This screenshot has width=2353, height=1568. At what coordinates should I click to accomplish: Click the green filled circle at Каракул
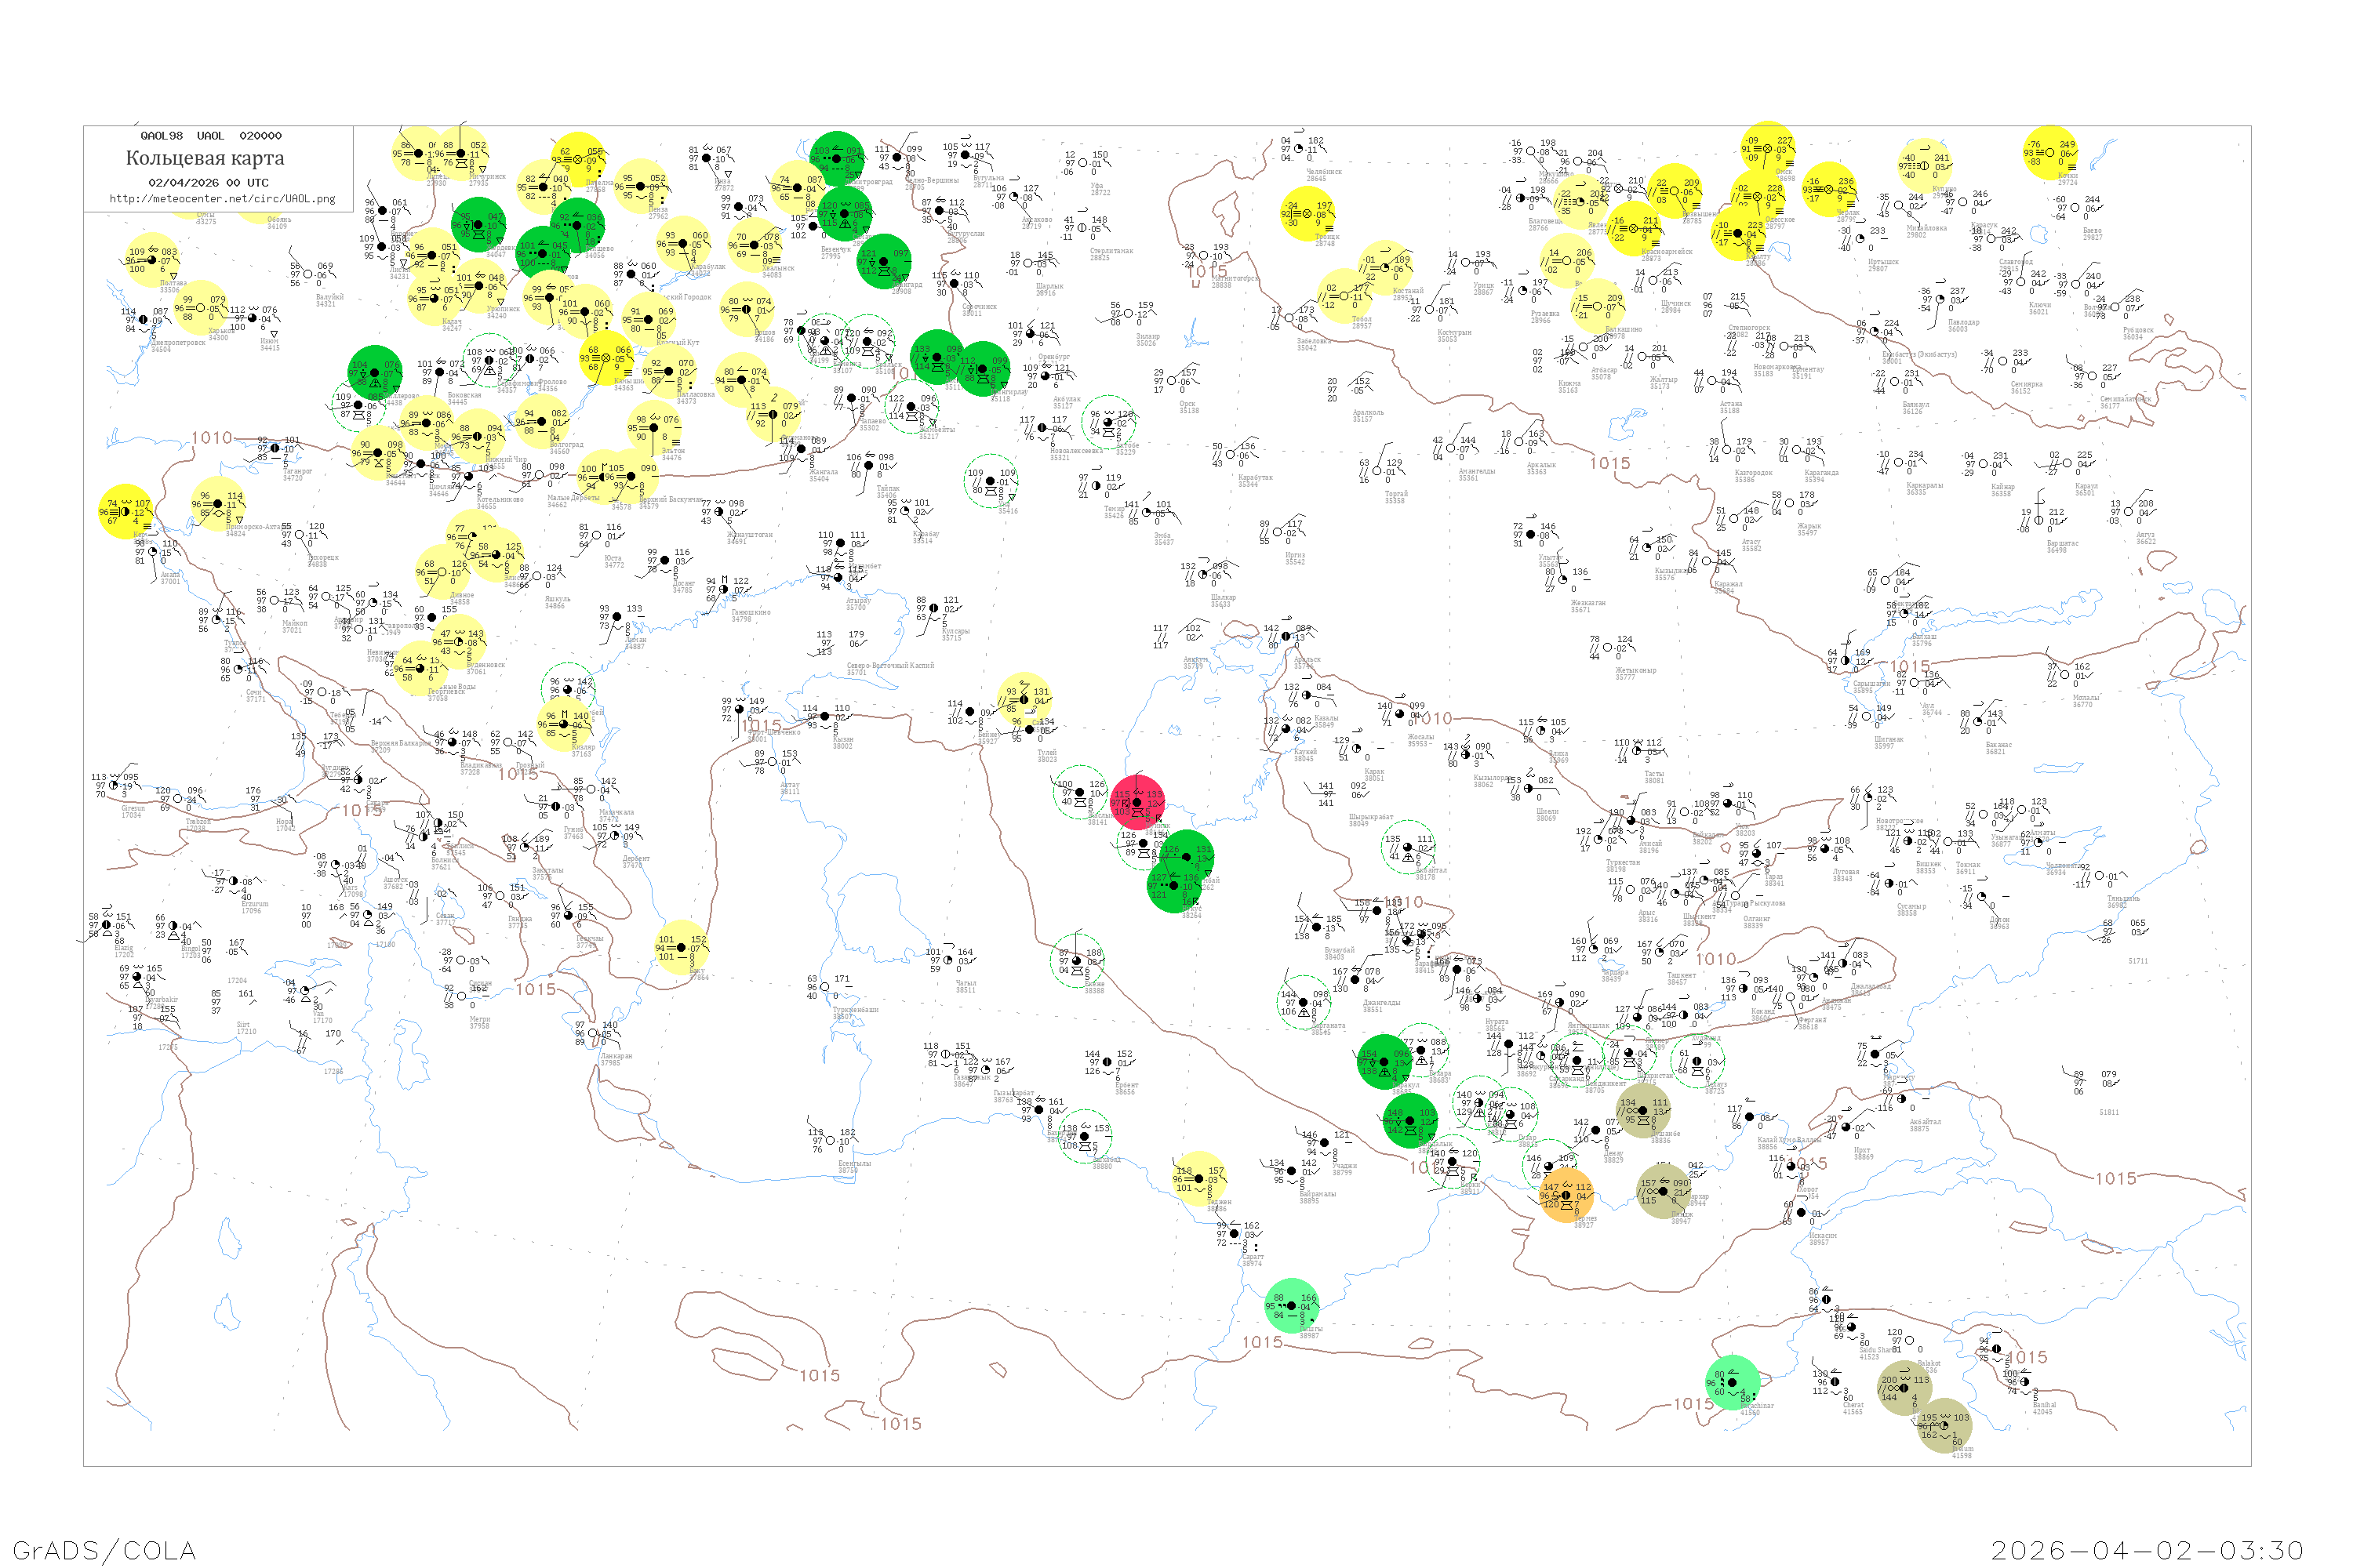coord(1384,1062)
